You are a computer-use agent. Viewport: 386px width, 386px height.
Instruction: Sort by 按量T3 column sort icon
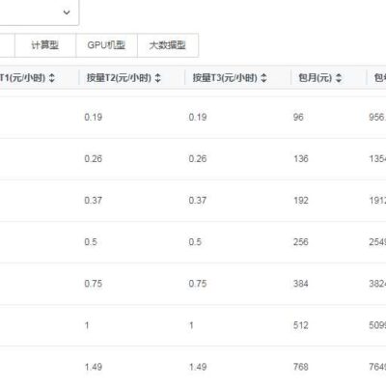(263, 78)
